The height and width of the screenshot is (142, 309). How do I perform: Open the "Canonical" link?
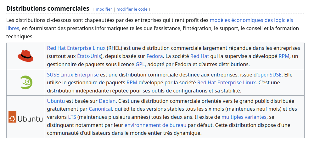[x=100, y=109]
